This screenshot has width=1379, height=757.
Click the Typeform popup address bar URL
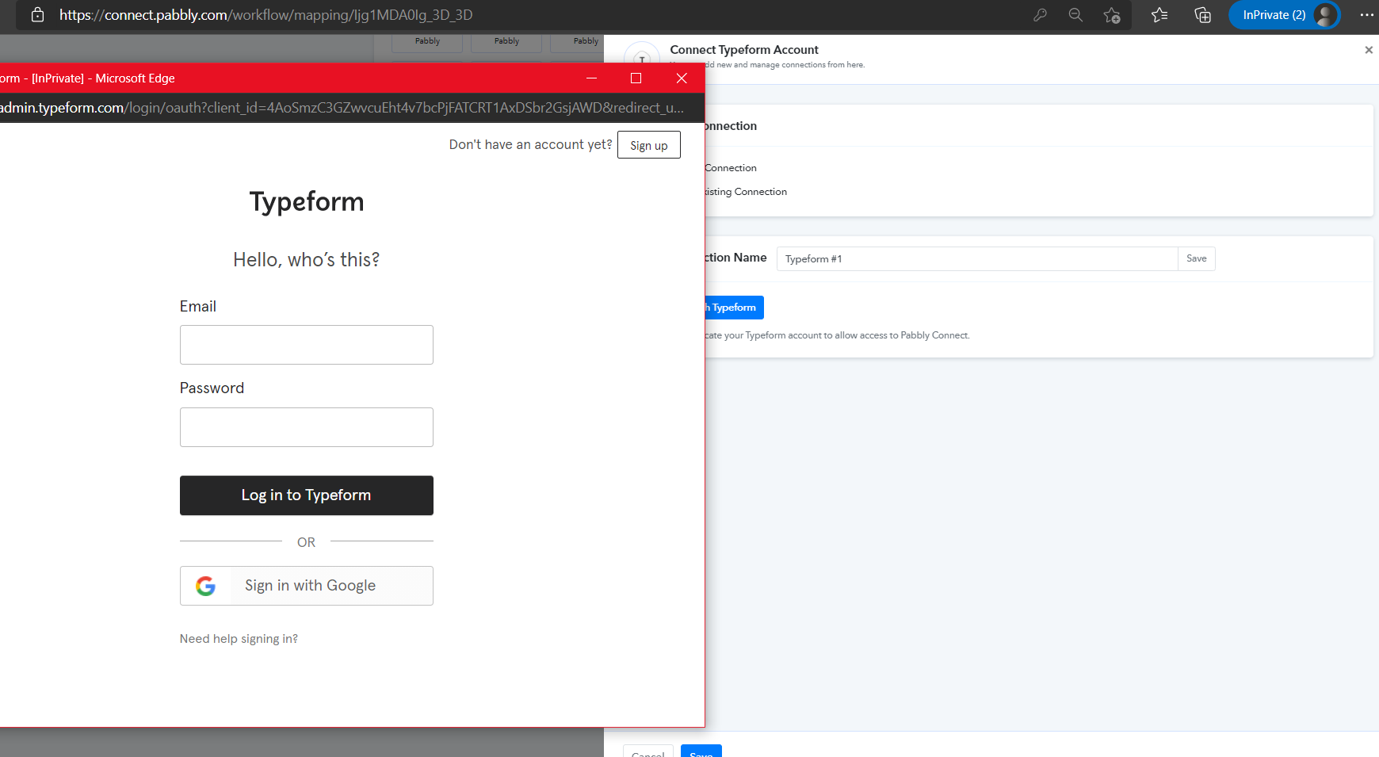[342, 108]
